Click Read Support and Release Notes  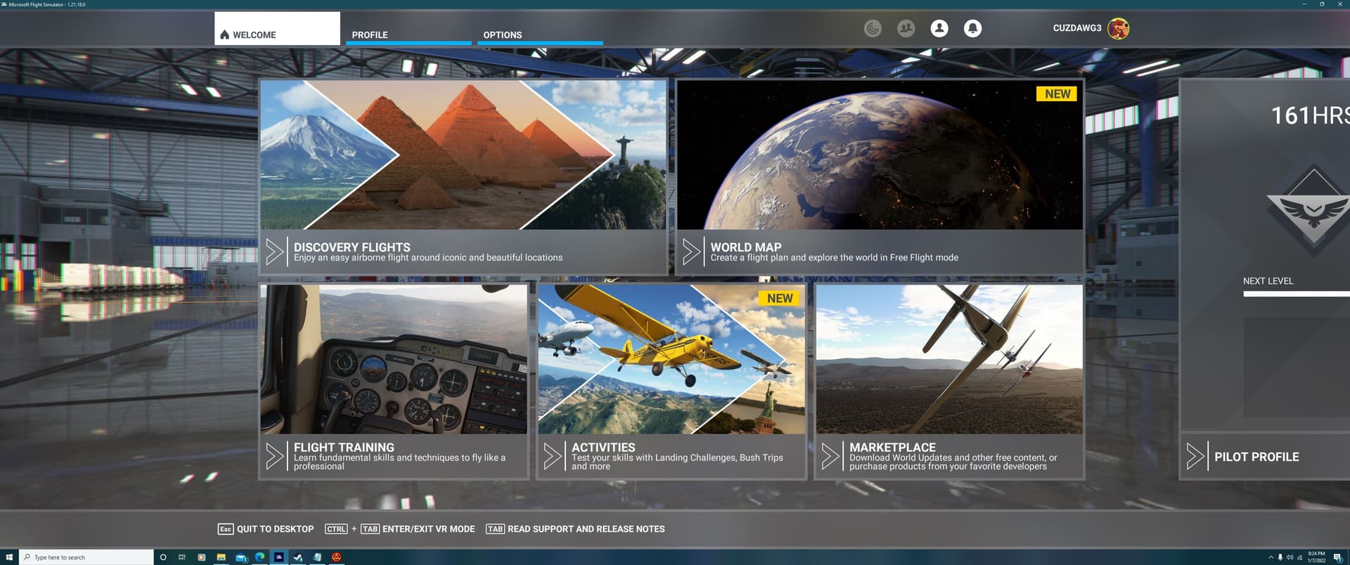click(575, 529)
